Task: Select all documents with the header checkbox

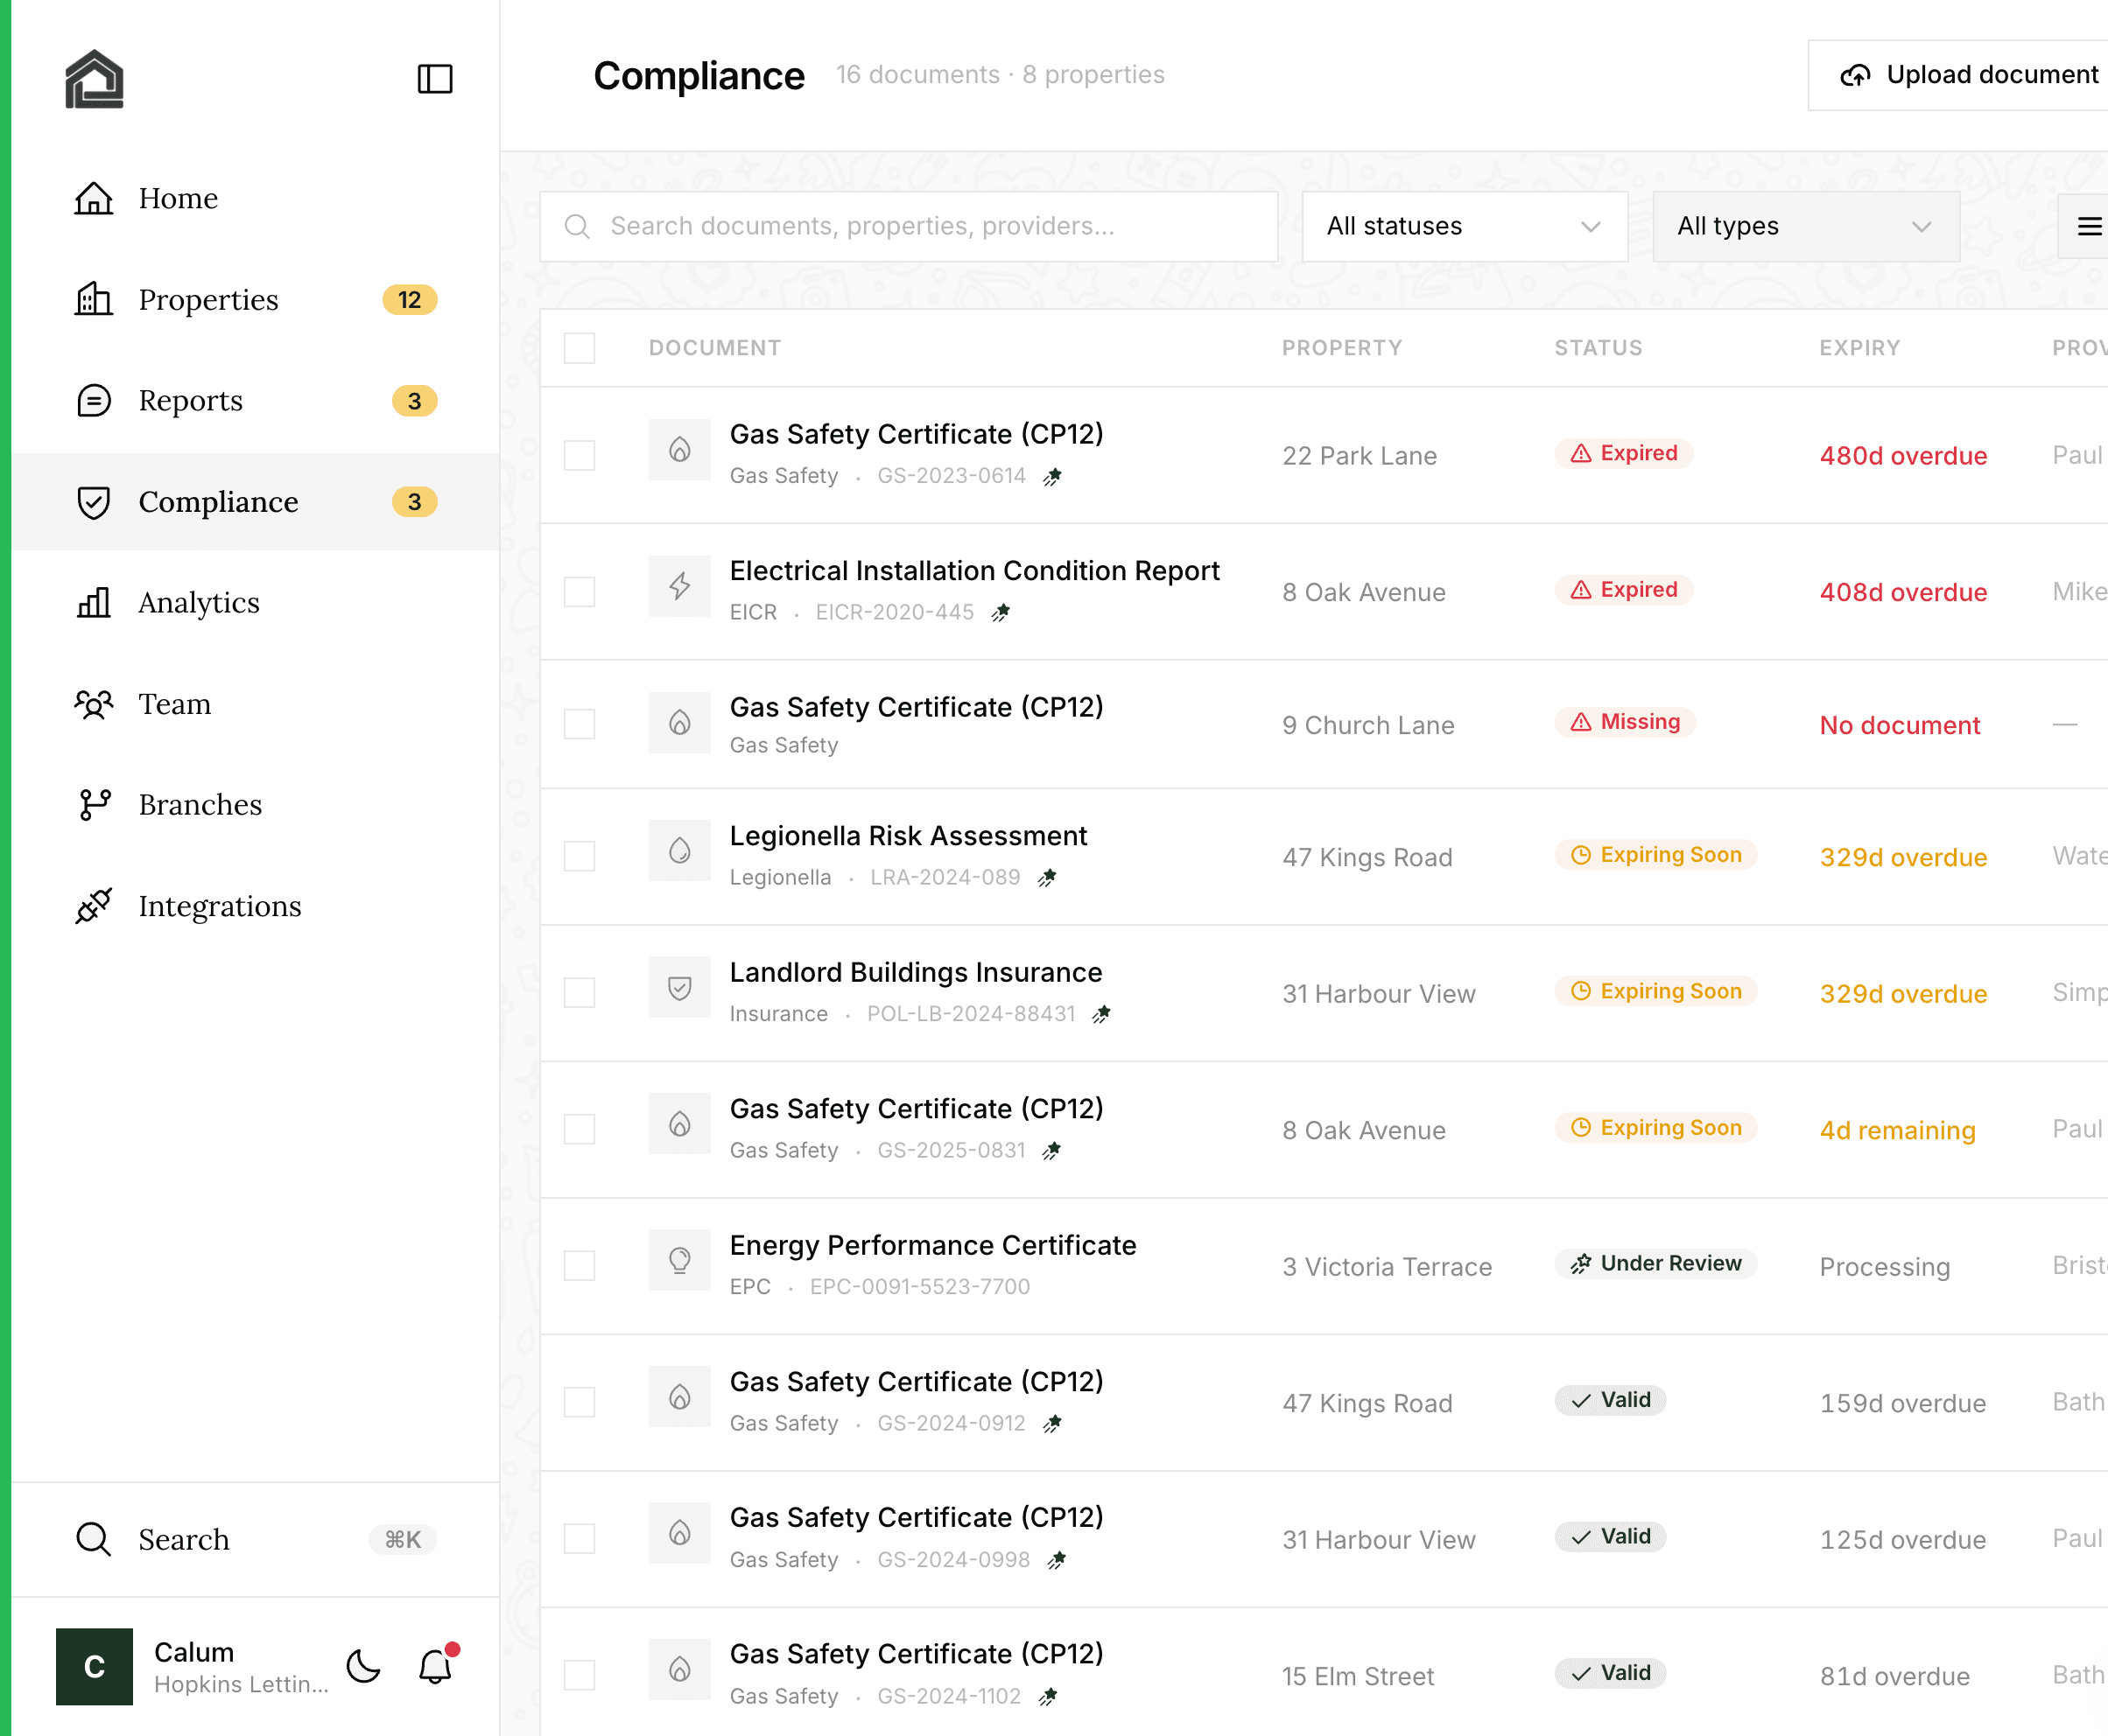Action: [580, 348]
